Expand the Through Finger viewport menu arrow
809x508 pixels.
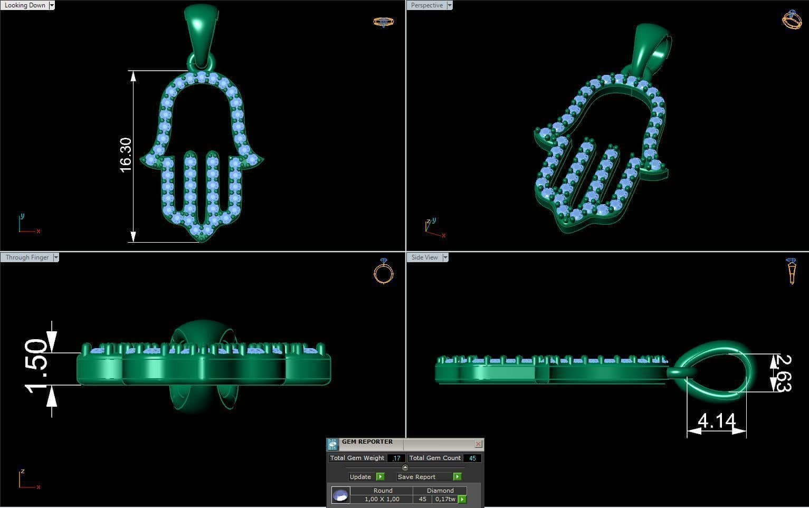pos(56,257)
